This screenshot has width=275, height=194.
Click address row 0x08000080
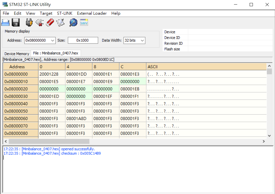coord(21,133)
